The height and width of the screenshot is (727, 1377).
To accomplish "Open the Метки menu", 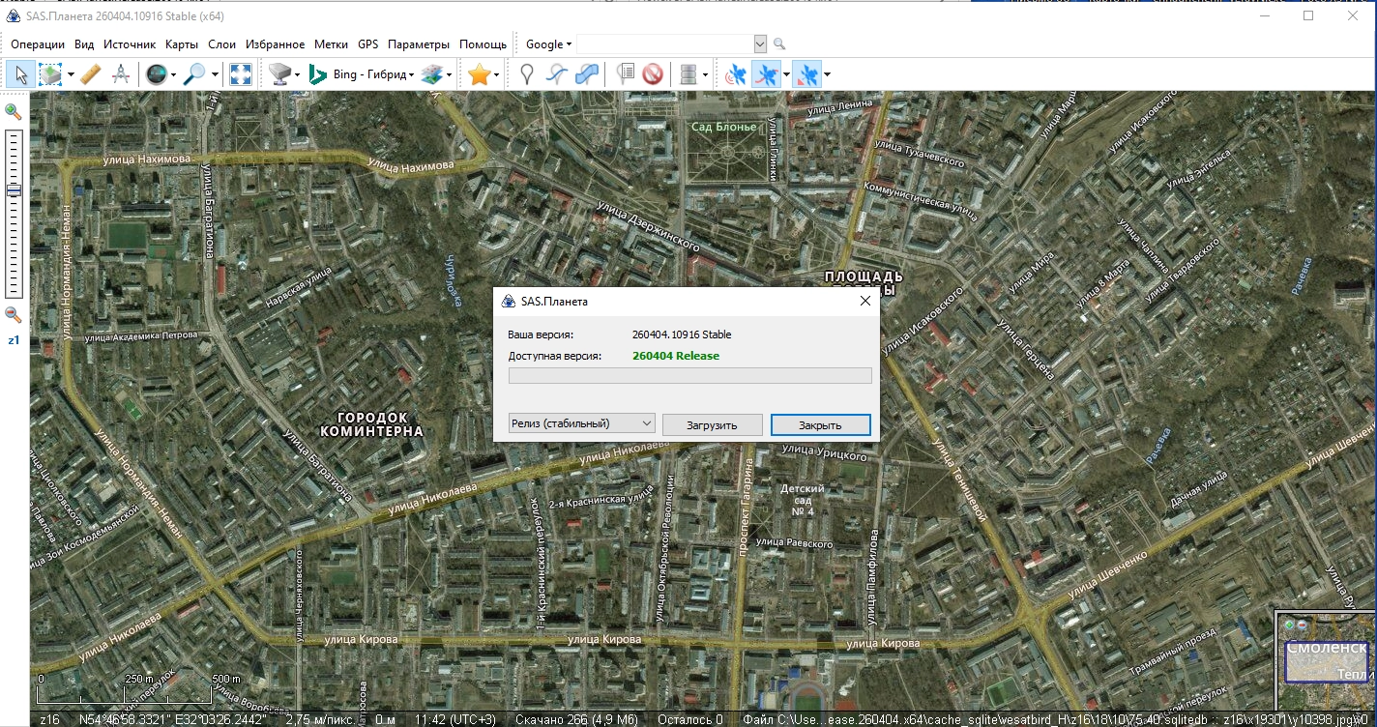I will tap(331, 44).
